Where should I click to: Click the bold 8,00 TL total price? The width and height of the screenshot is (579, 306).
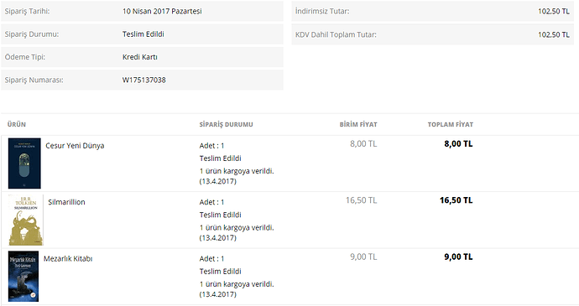[458, 143]
